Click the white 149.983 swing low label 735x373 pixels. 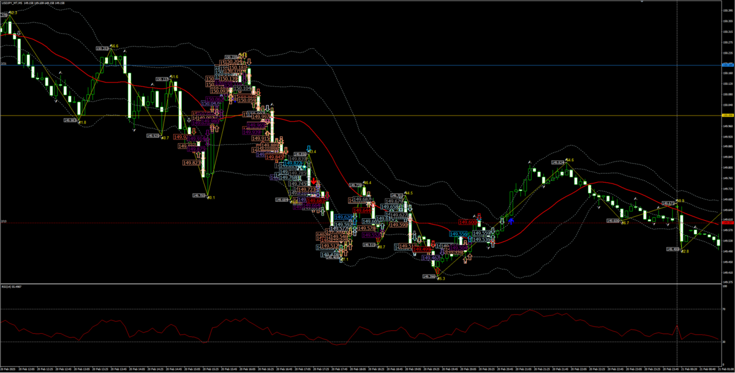(x=70, y=120)
